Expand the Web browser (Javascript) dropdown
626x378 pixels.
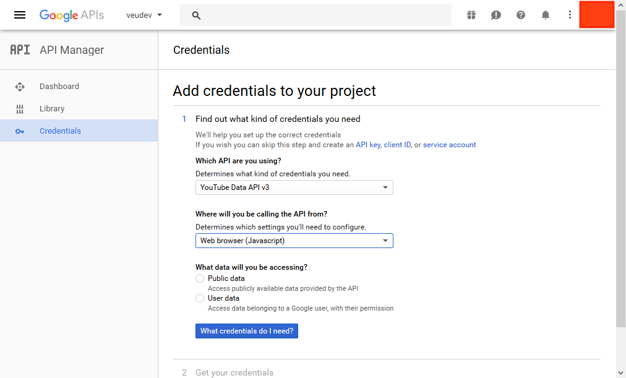click(294, 241)
